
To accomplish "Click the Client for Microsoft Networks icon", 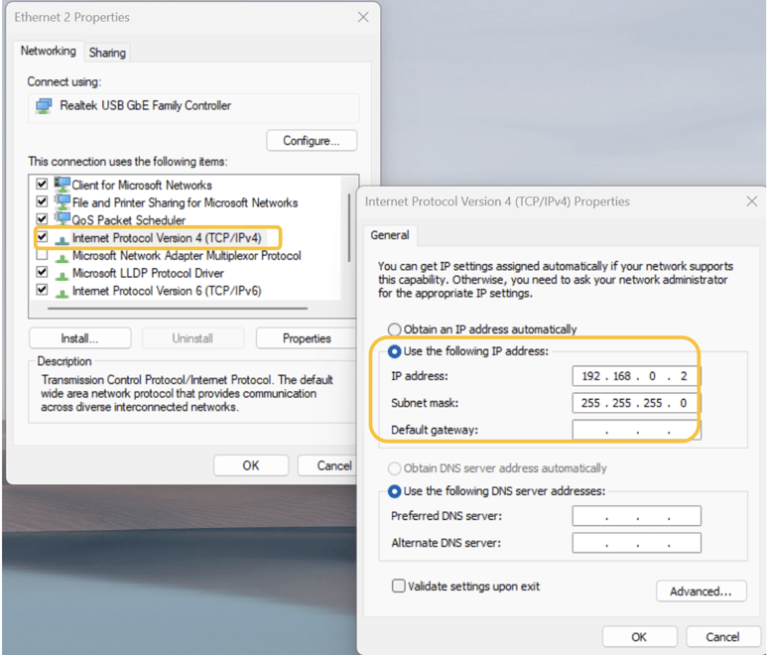I will pos(63,185).
